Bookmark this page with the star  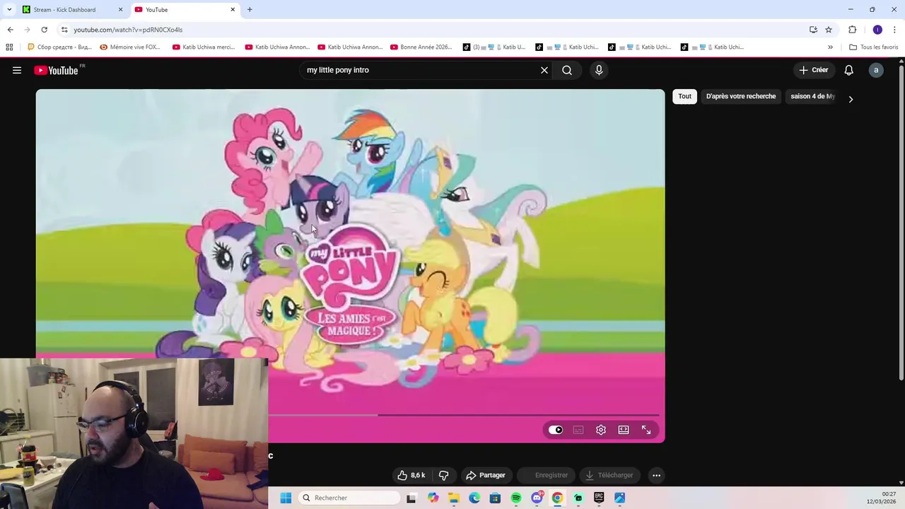pyautogui.click(x=829, y=30)
